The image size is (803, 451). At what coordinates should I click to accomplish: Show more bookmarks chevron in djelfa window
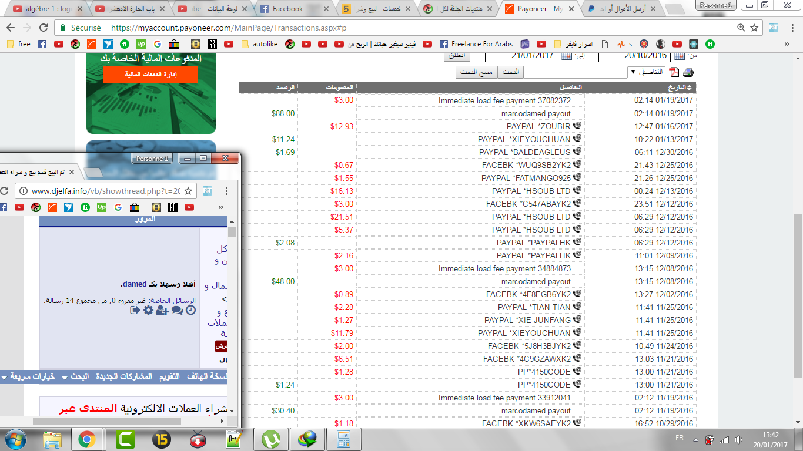pos(221,207)
